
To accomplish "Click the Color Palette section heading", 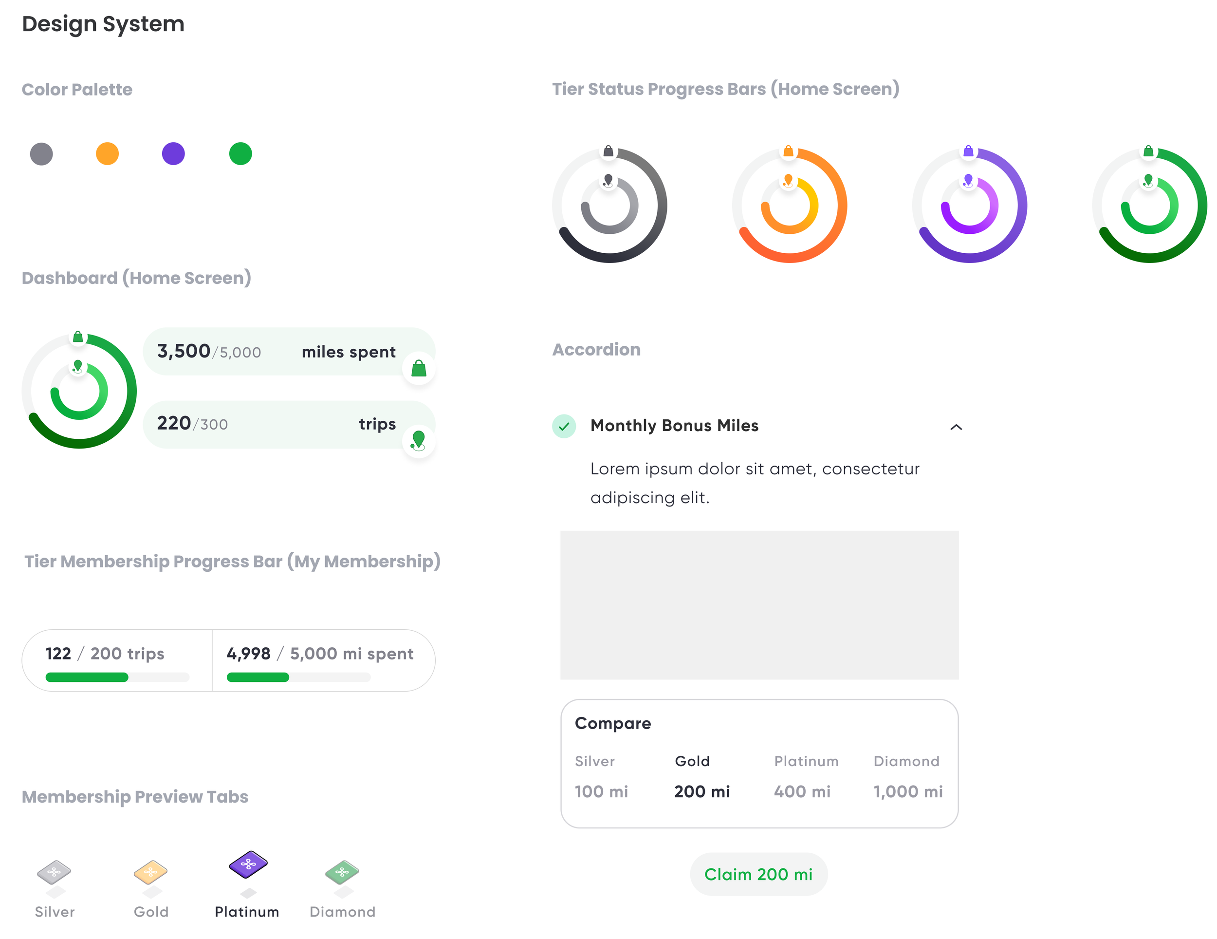I will [x=77, y=90].
